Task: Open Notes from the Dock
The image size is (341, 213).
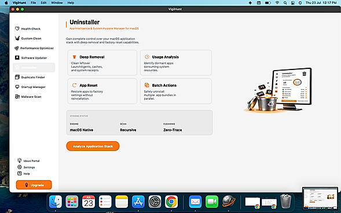Action: point(122,201)
